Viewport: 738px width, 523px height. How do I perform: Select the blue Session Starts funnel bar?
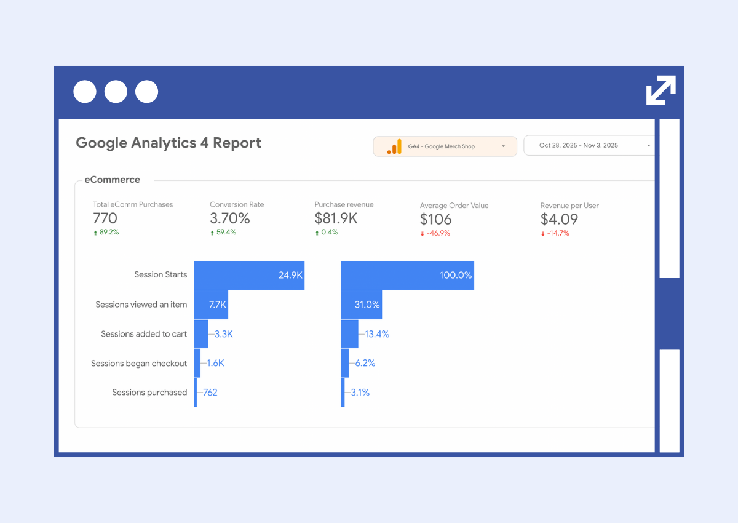[249, 275]
